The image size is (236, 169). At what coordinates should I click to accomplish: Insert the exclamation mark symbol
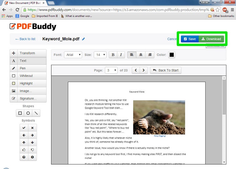[x=32, y=157]
